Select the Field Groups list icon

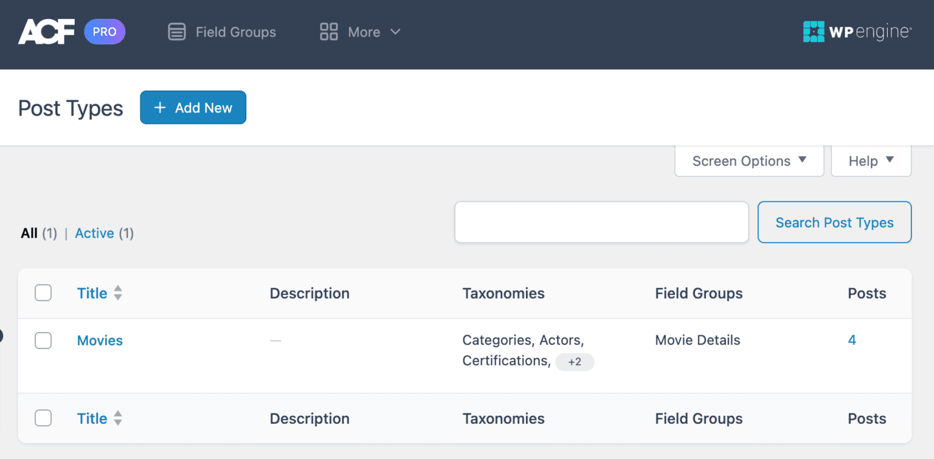click(x=176, y=32)
